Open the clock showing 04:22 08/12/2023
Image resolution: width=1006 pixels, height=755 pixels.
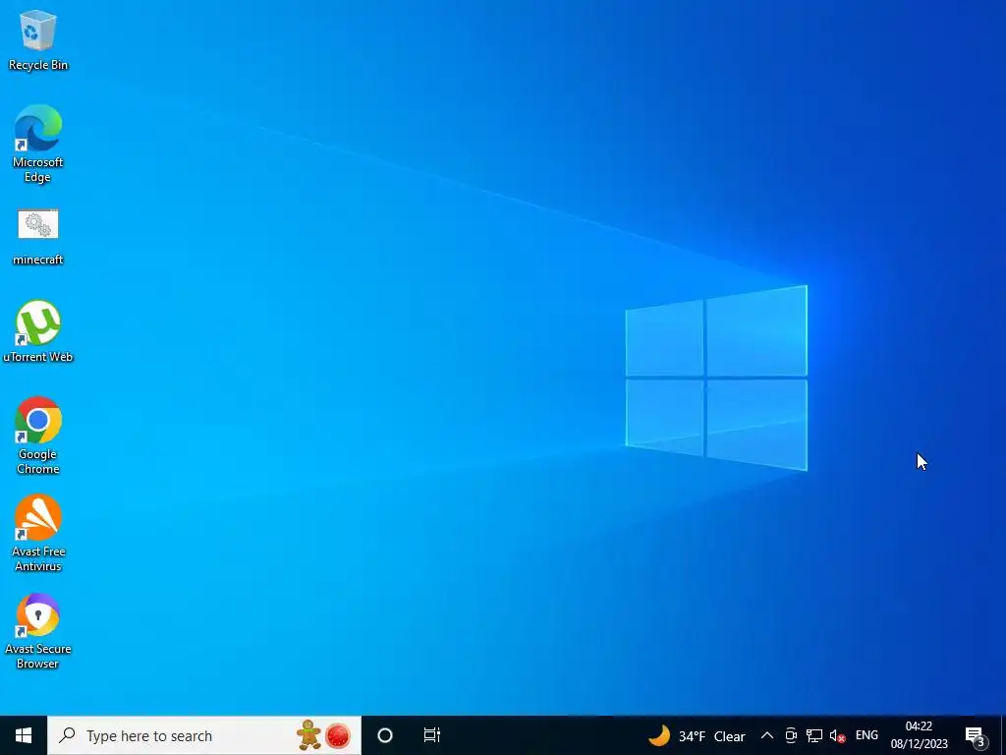[x=919, y=735]
